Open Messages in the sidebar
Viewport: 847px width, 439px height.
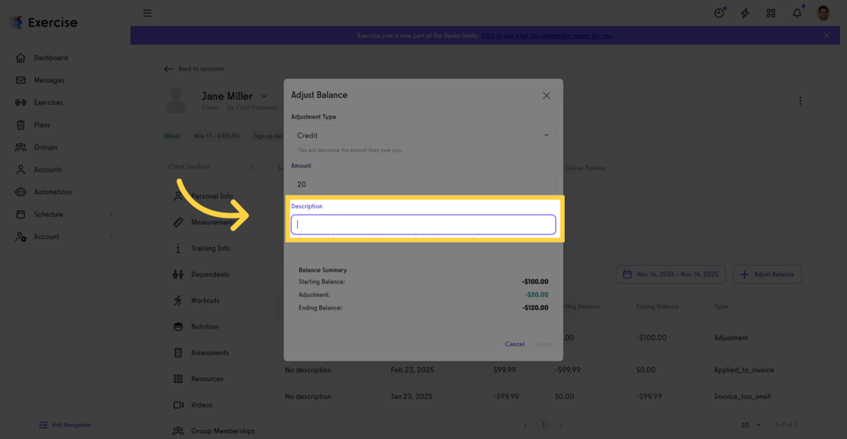[49, 80]
